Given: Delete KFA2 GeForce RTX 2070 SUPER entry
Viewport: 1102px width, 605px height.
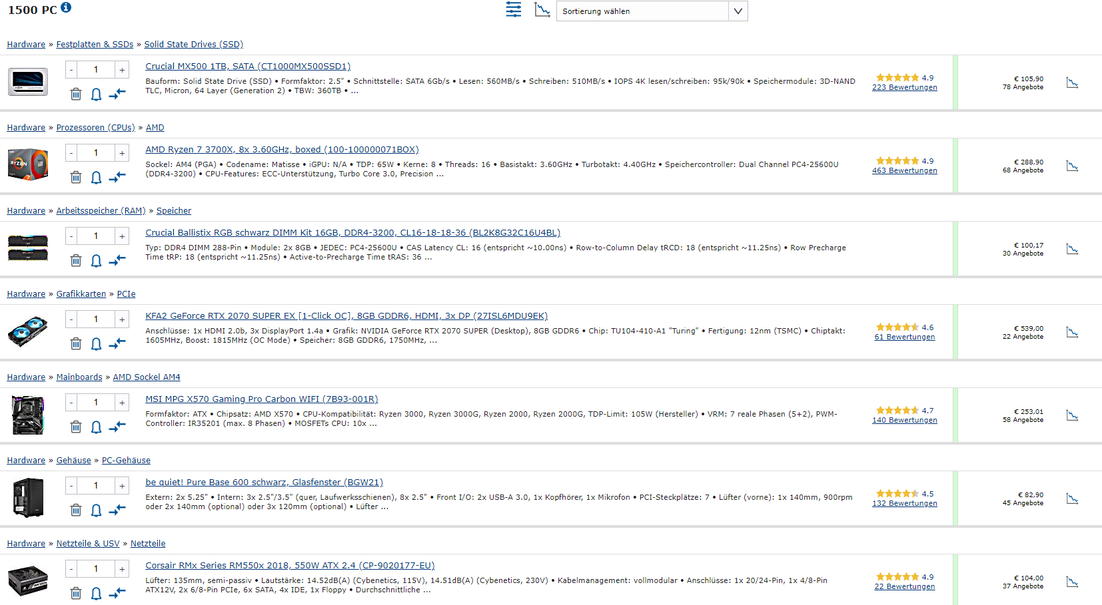Looking at the screenshot, I should pos(76,343).
